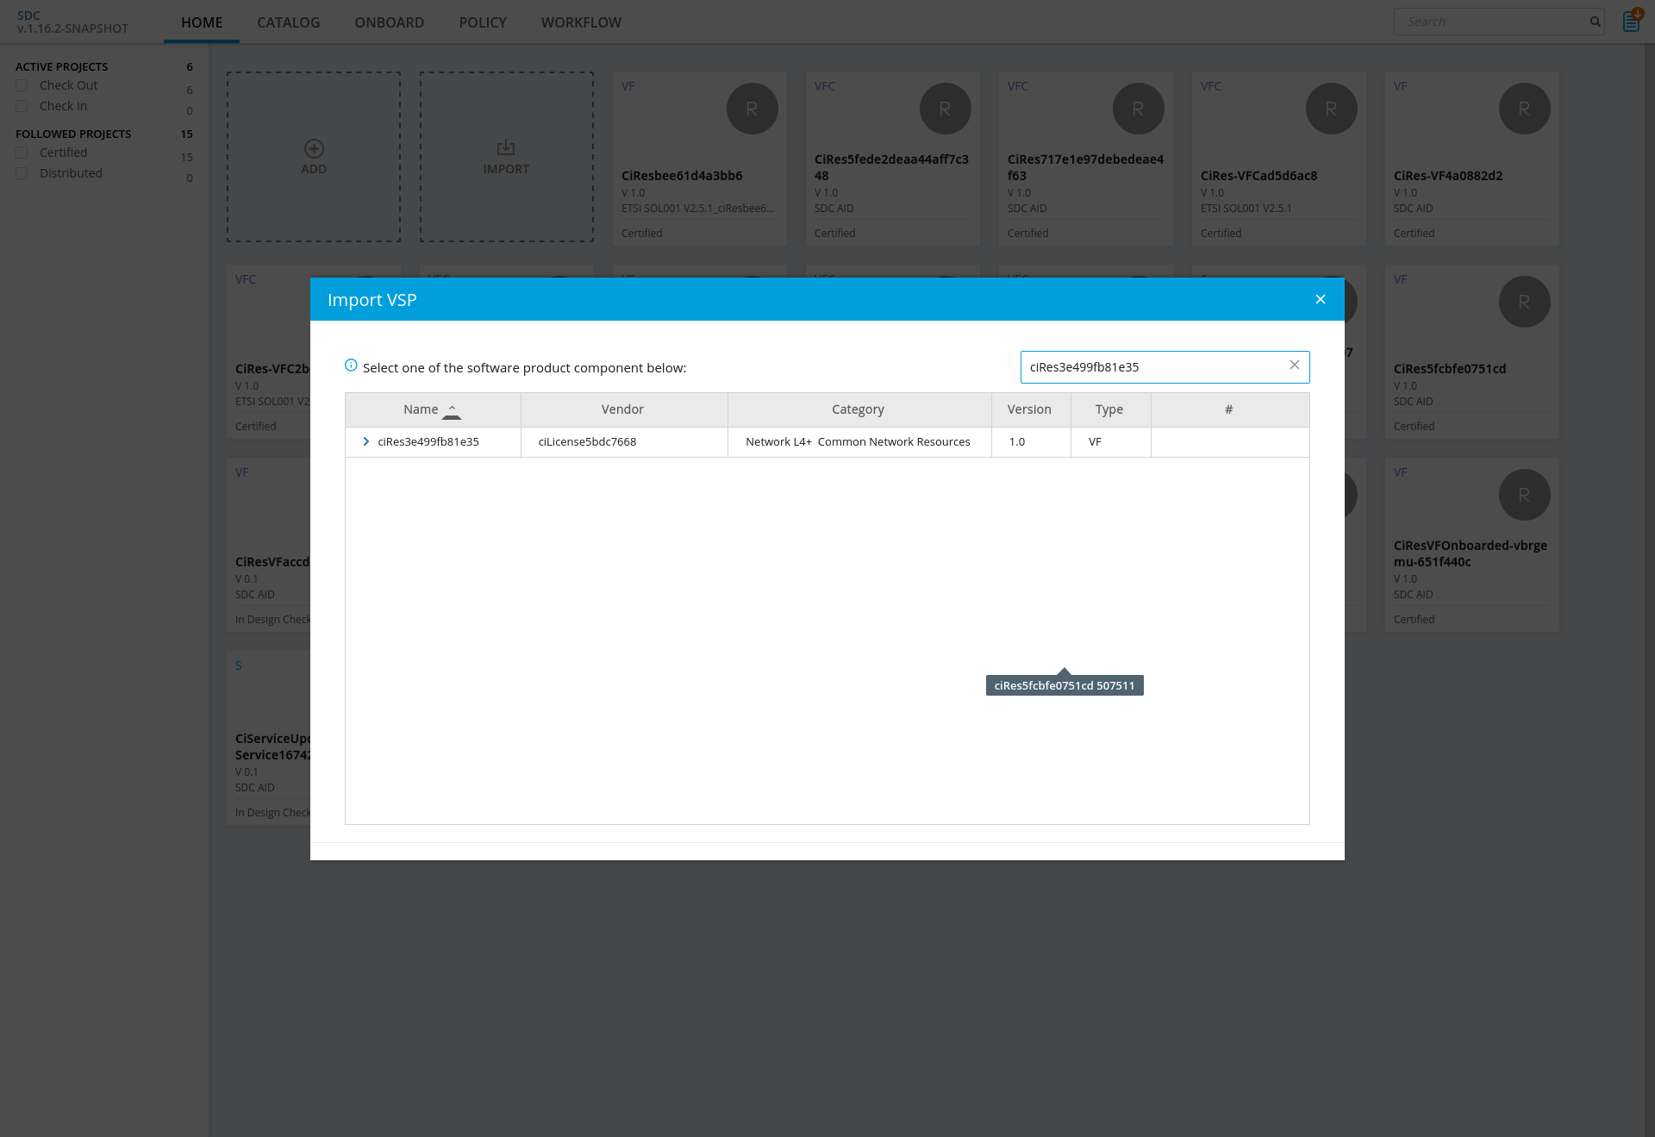
Task: Click the search magnifier icon
Action: tap(1595, 22)
